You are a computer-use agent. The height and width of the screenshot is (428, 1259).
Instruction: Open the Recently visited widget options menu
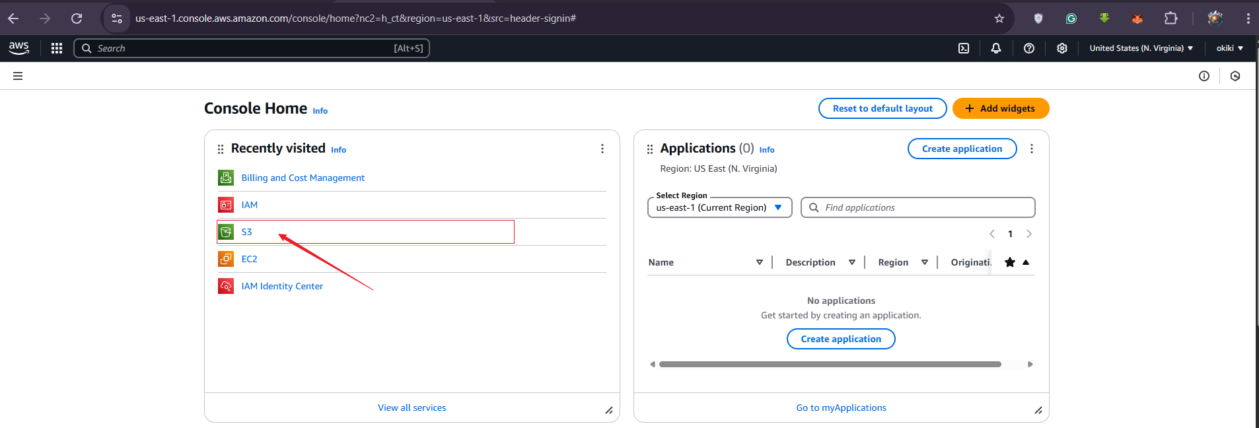click(x=602, y=149)
